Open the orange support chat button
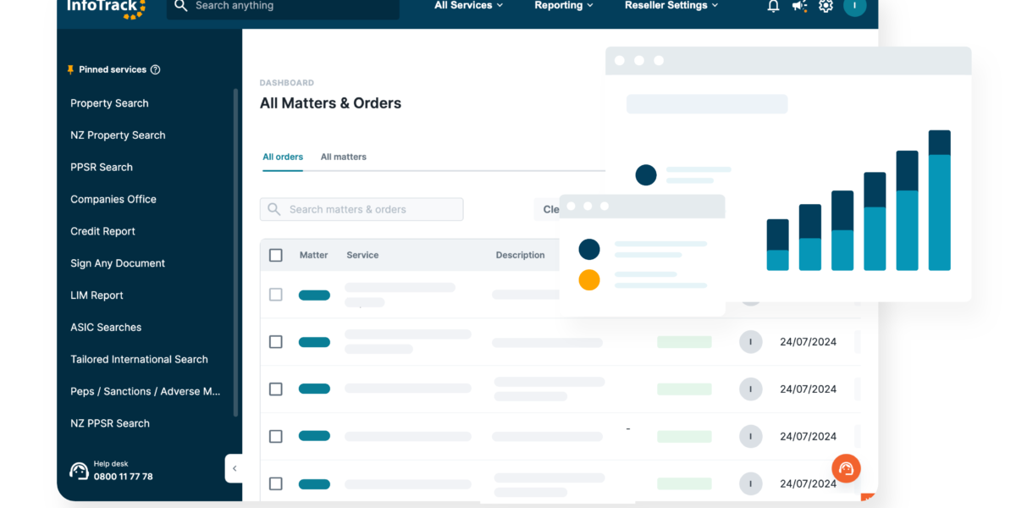The image size is (1016, 508). [x=846, y=468]
